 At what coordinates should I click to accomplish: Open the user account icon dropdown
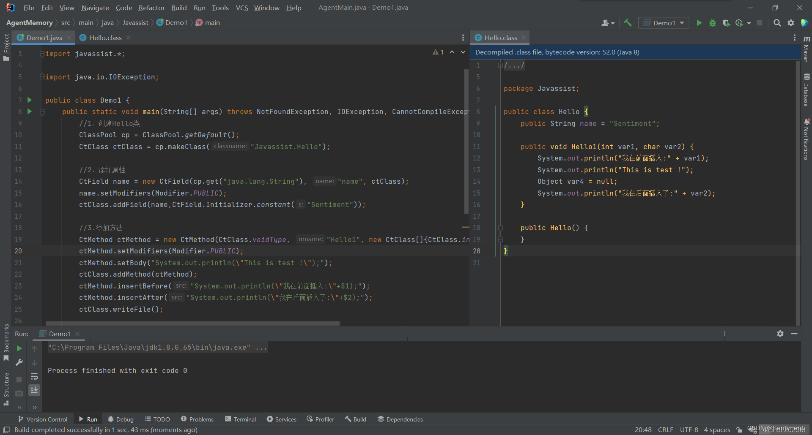(x=608, y=23)
